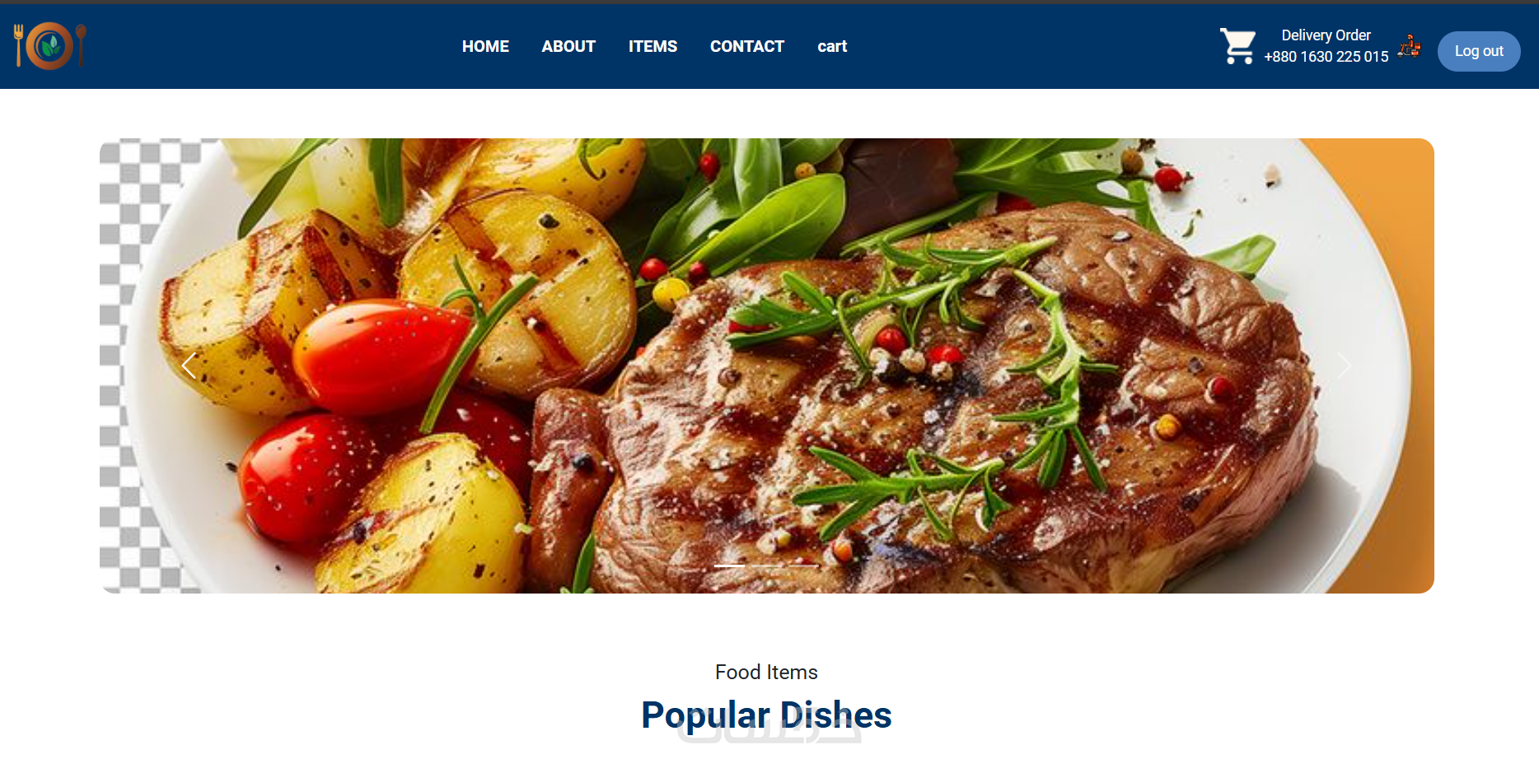Viewport: 1539px width, 759px height.
Task: Click the Log out button
Action: tap(1479, 51)
